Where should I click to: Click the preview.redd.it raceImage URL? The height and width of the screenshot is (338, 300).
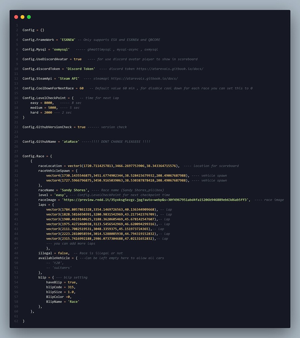(155, 200)
